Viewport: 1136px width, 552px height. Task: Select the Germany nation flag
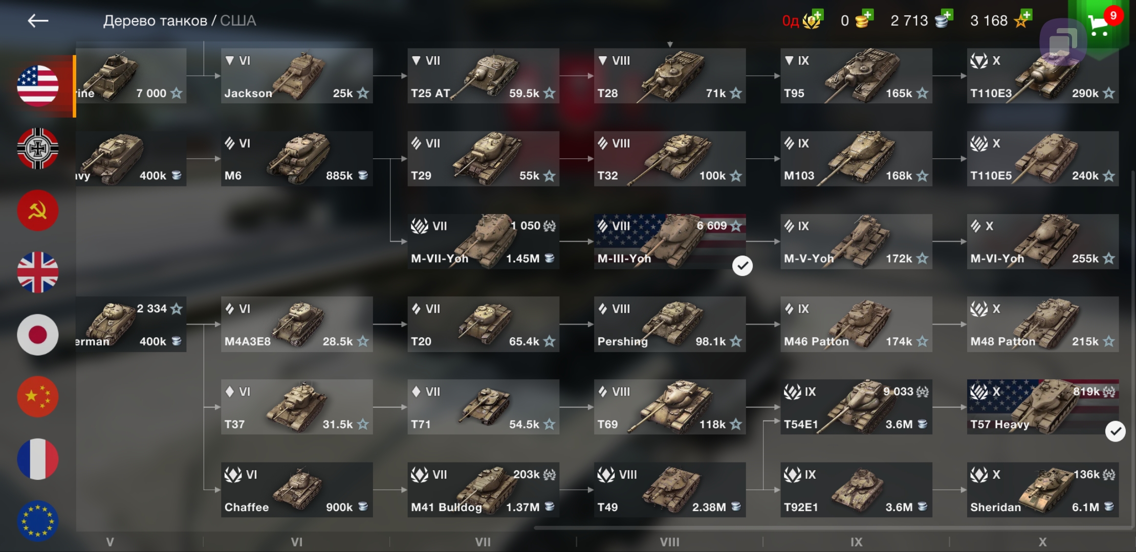pos(38,148)
